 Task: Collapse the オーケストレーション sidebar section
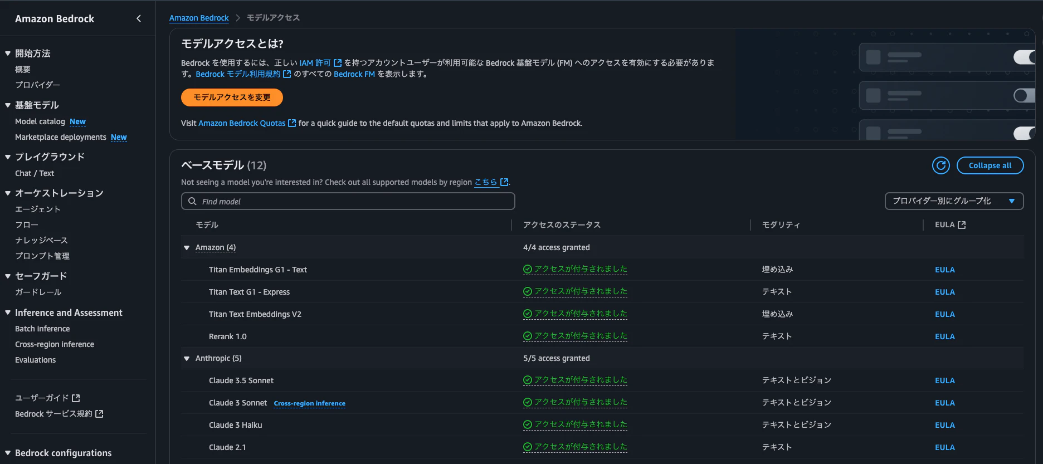(8, 193)
